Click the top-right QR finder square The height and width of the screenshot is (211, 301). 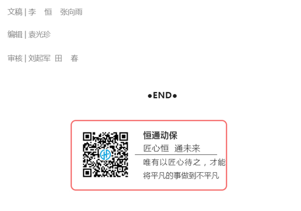point(123,137)
